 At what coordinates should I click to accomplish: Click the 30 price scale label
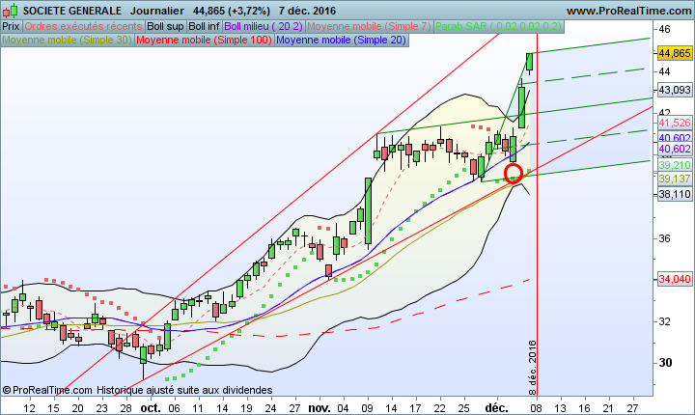[665, 363]
